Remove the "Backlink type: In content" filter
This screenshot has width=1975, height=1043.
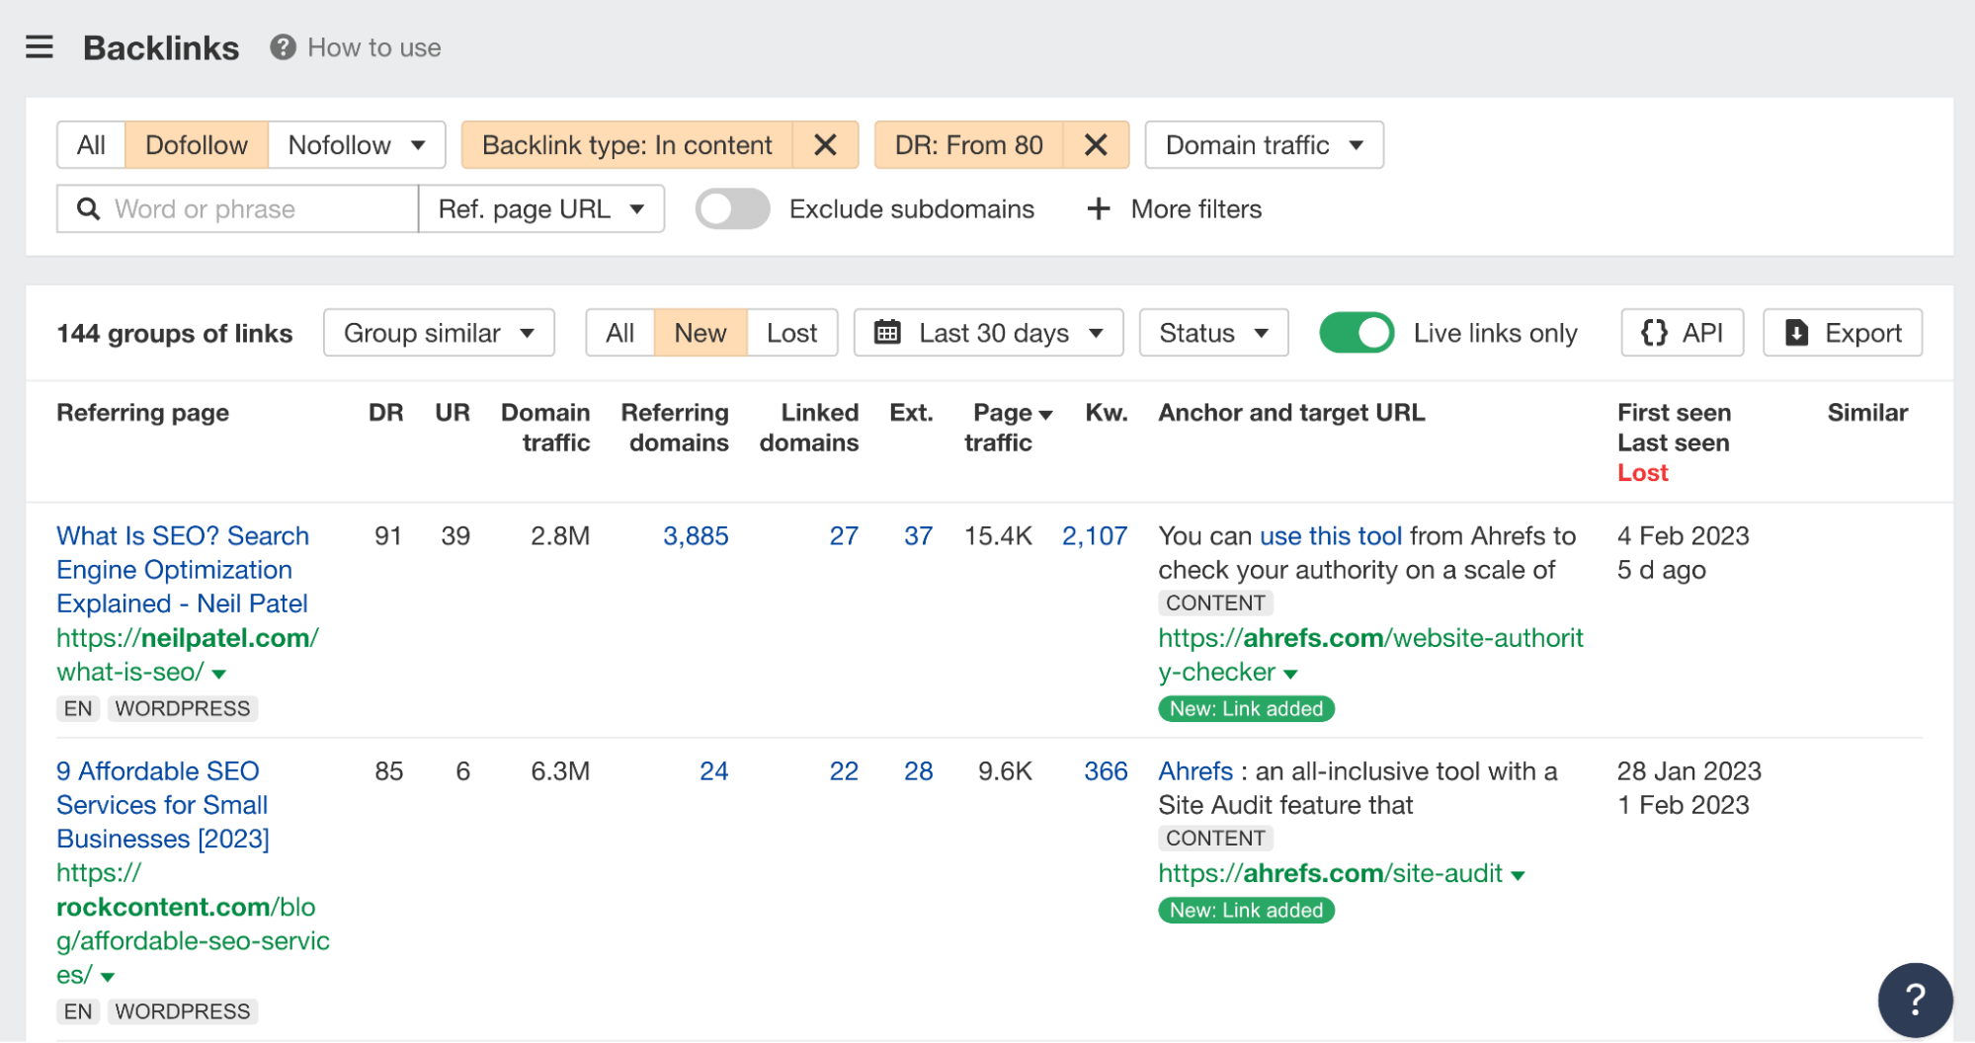[x=826, y=144]
